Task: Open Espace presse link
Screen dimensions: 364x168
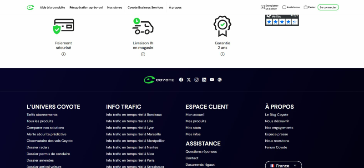Action: point(277,134)
